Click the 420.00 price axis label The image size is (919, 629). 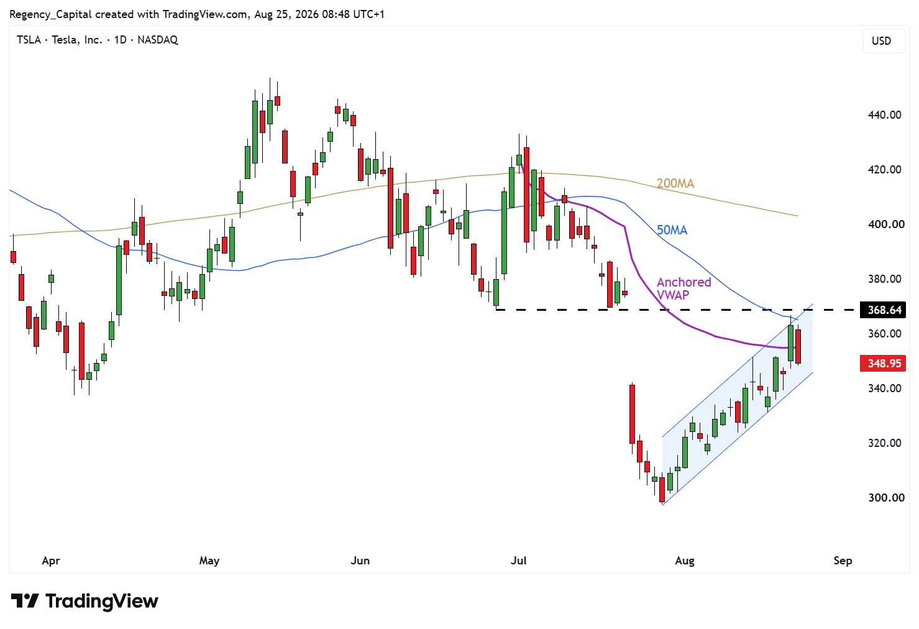tap(884, 169)
